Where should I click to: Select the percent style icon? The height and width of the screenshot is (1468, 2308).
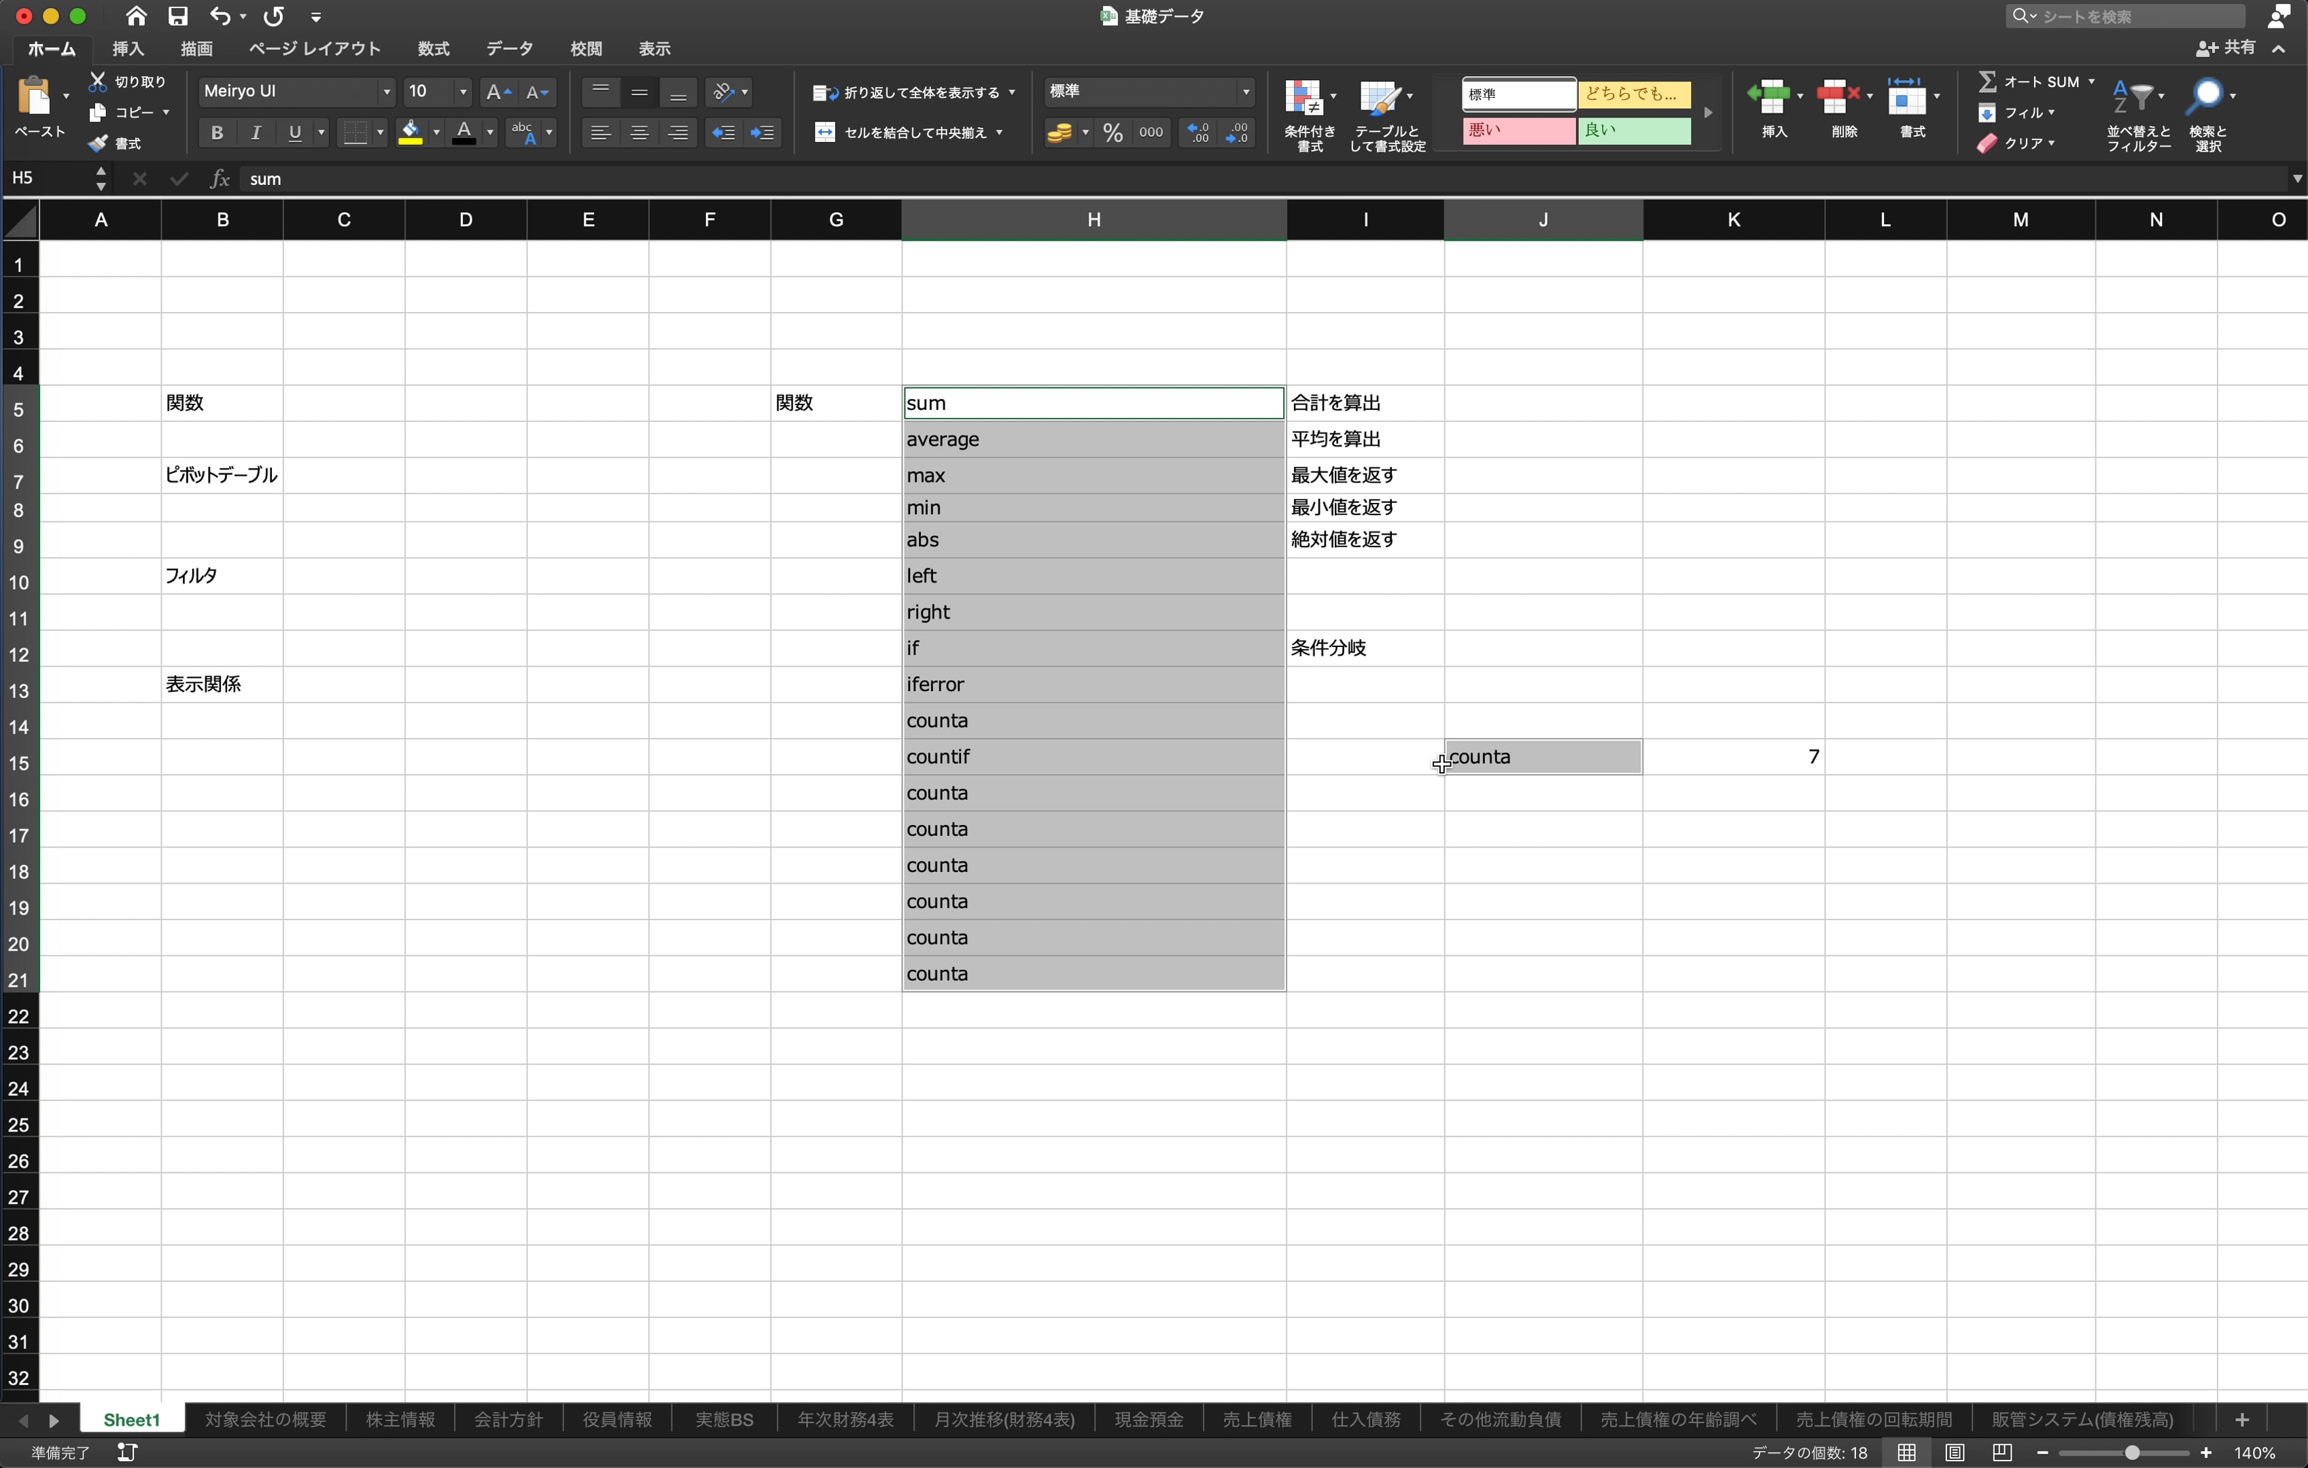coord(1112,133)
